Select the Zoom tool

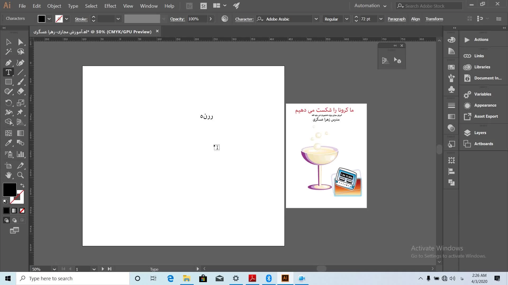[20, 175]
